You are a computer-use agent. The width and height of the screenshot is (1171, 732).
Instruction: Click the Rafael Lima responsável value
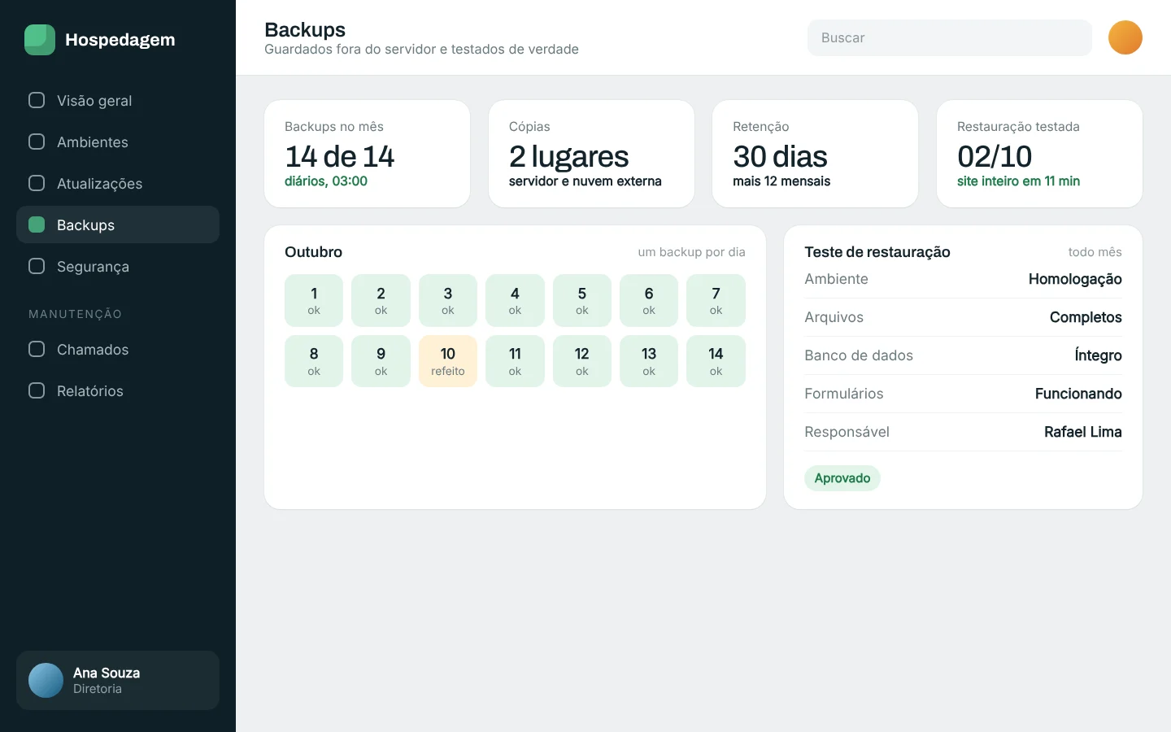[x=1083, y=432]
